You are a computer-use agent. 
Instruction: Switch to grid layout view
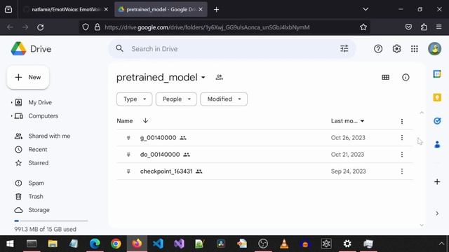pyautogui.click(x=385, y=77)
